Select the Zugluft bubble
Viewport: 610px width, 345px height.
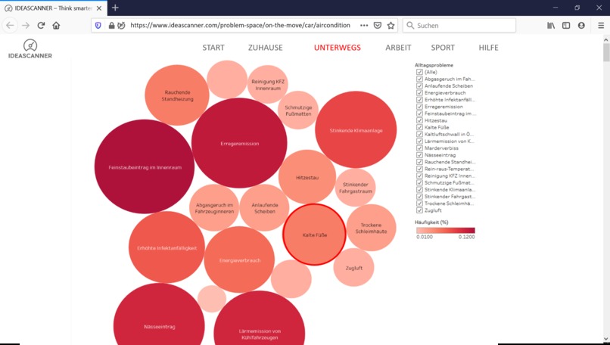click(353, 268)
